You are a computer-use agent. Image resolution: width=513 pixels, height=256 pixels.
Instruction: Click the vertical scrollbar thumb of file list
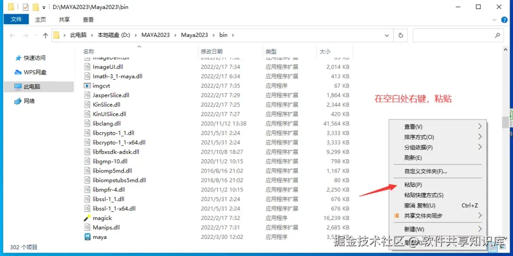505,122
